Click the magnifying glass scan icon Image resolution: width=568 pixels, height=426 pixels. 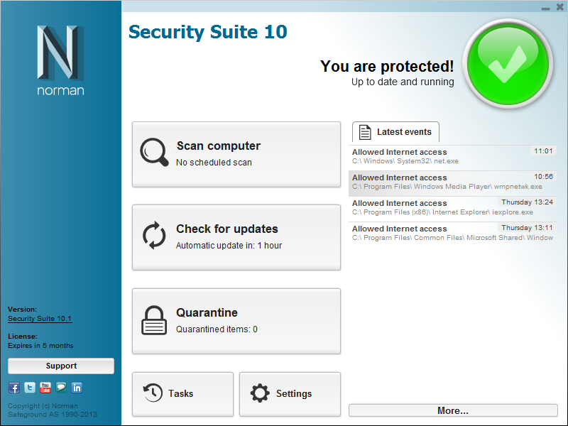coord(154,152)
